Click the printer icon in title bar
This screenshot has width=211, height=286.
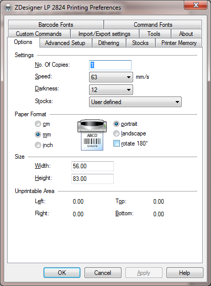[x=8, y=8]
